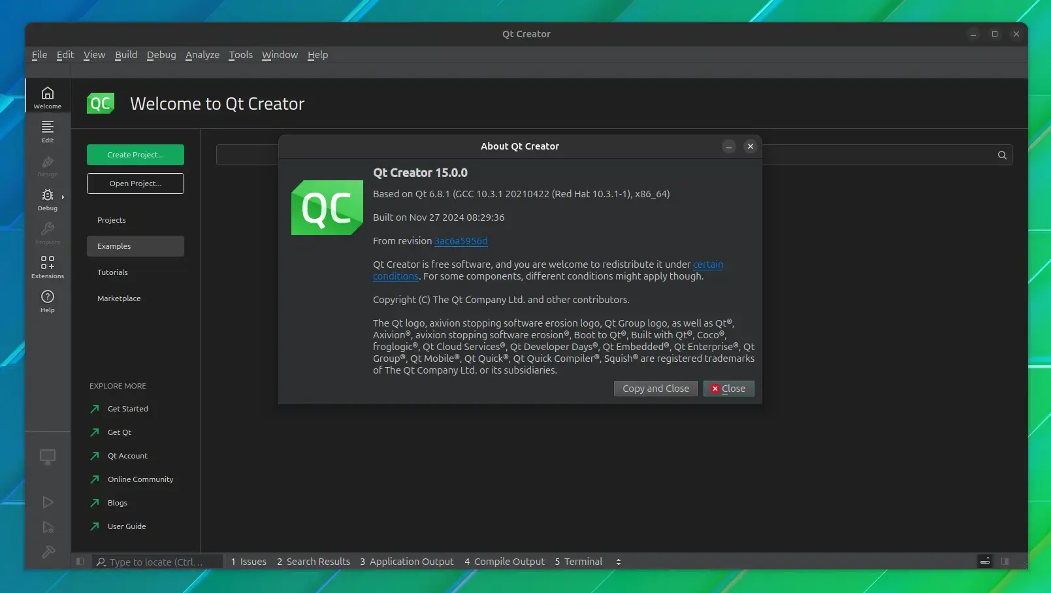Click the User Guide link text

tap(127, 526)
